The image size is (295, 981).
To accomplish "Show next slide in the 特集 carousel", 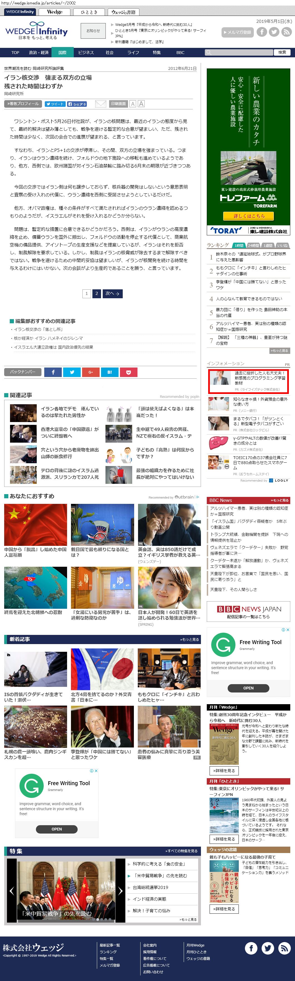I will pos(121,891).
